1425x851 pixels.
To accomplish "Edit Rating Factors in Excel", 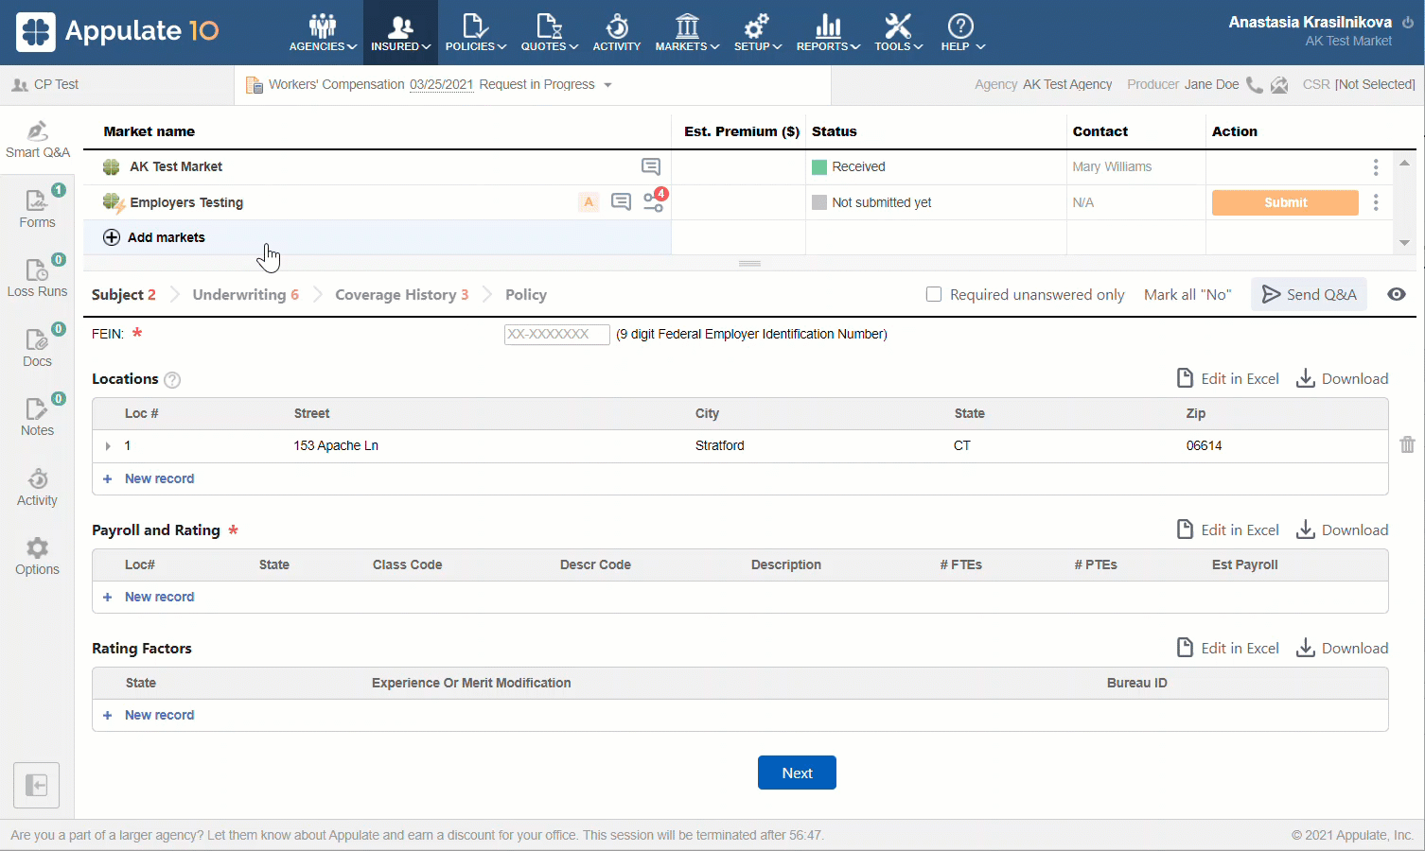I will pyautogui.click(x=1227, y=648).
